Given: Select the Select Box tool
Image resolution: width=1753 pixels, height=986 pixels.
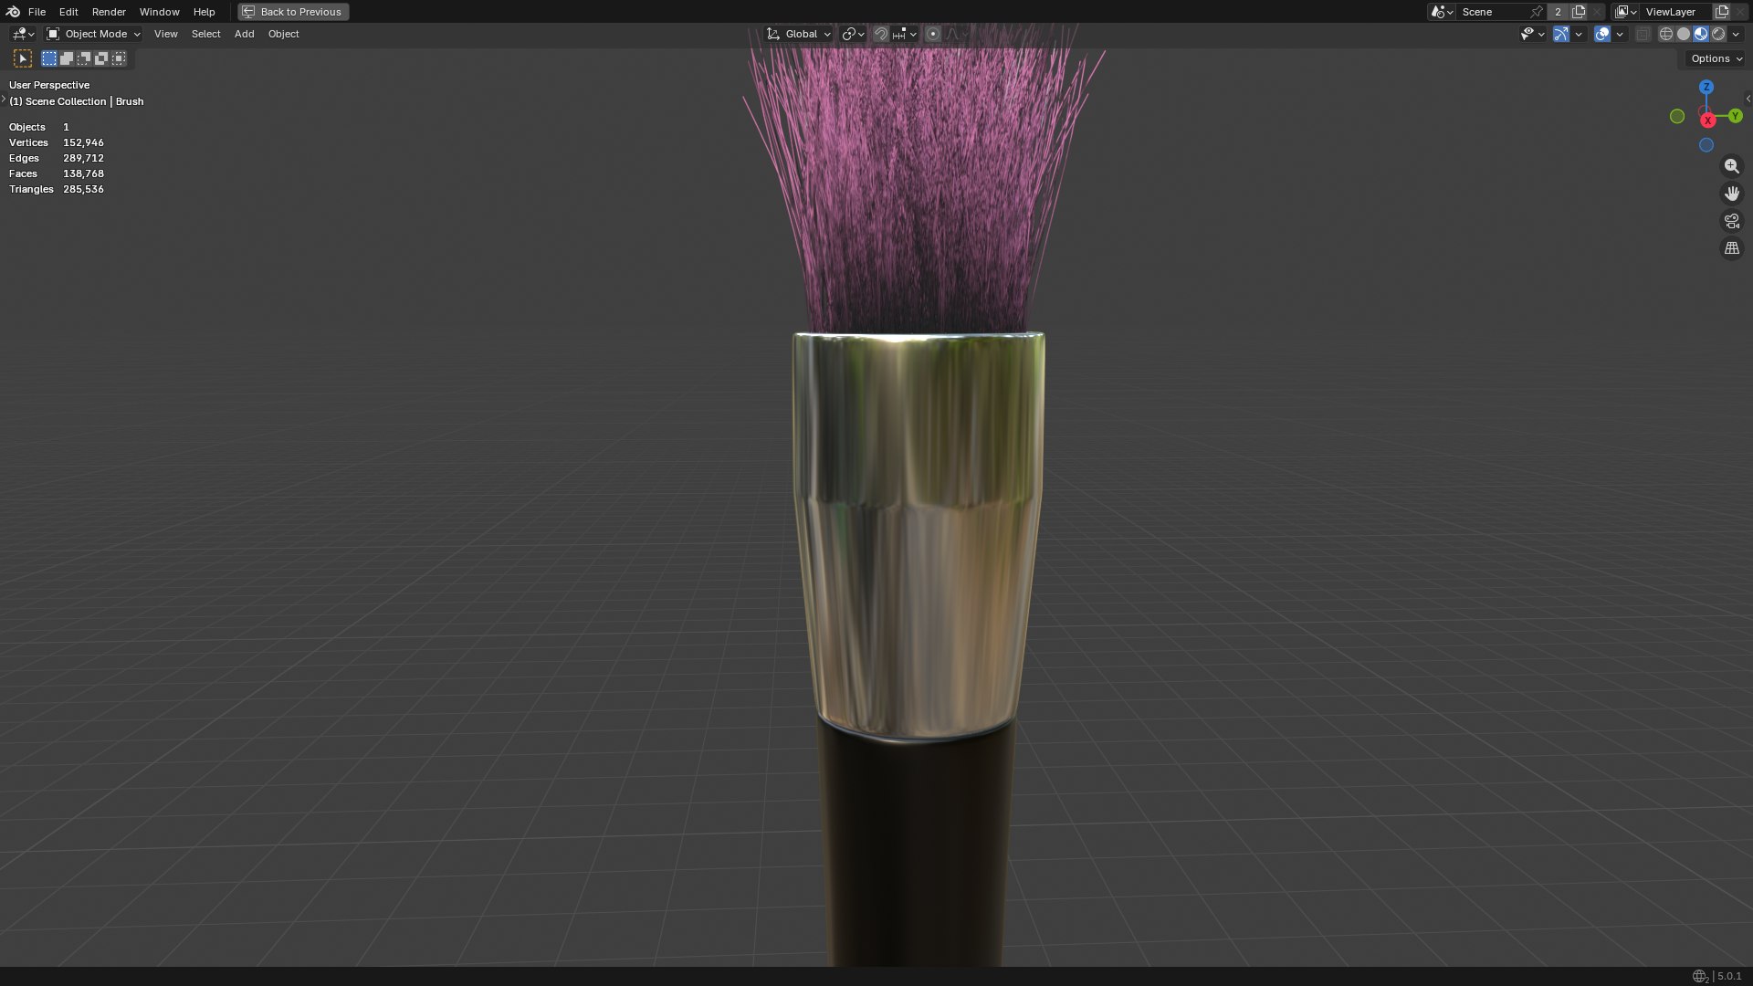Looking at the screenshot, I should pos(23,58).
